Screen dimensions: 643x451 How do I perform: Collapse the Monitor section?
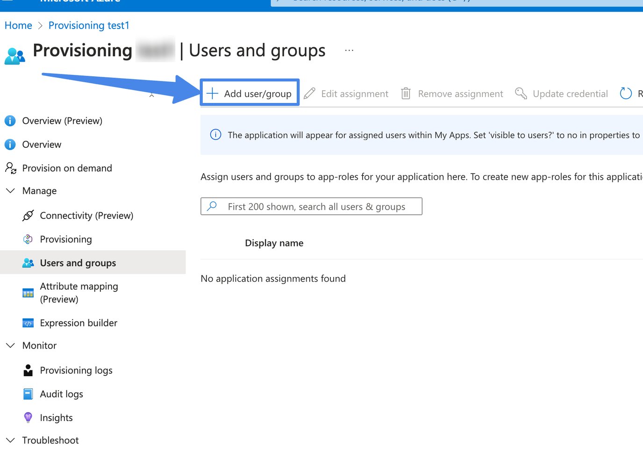coord(10,345)
